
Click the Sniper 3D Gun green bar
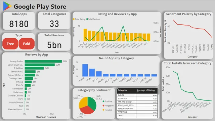click(x=30, y=75)
